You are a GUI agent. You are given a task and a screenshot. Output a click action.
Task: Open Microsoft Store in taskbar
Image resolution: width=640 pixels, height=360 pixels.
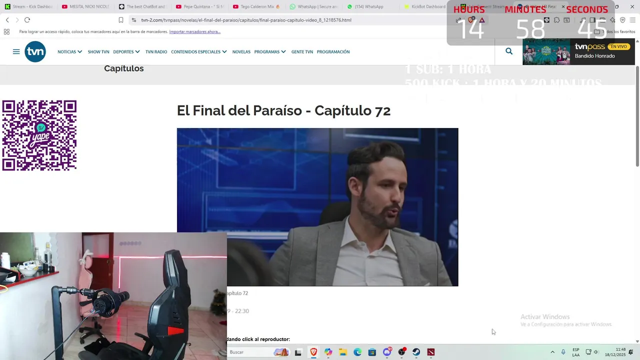(x=372, y=352)
